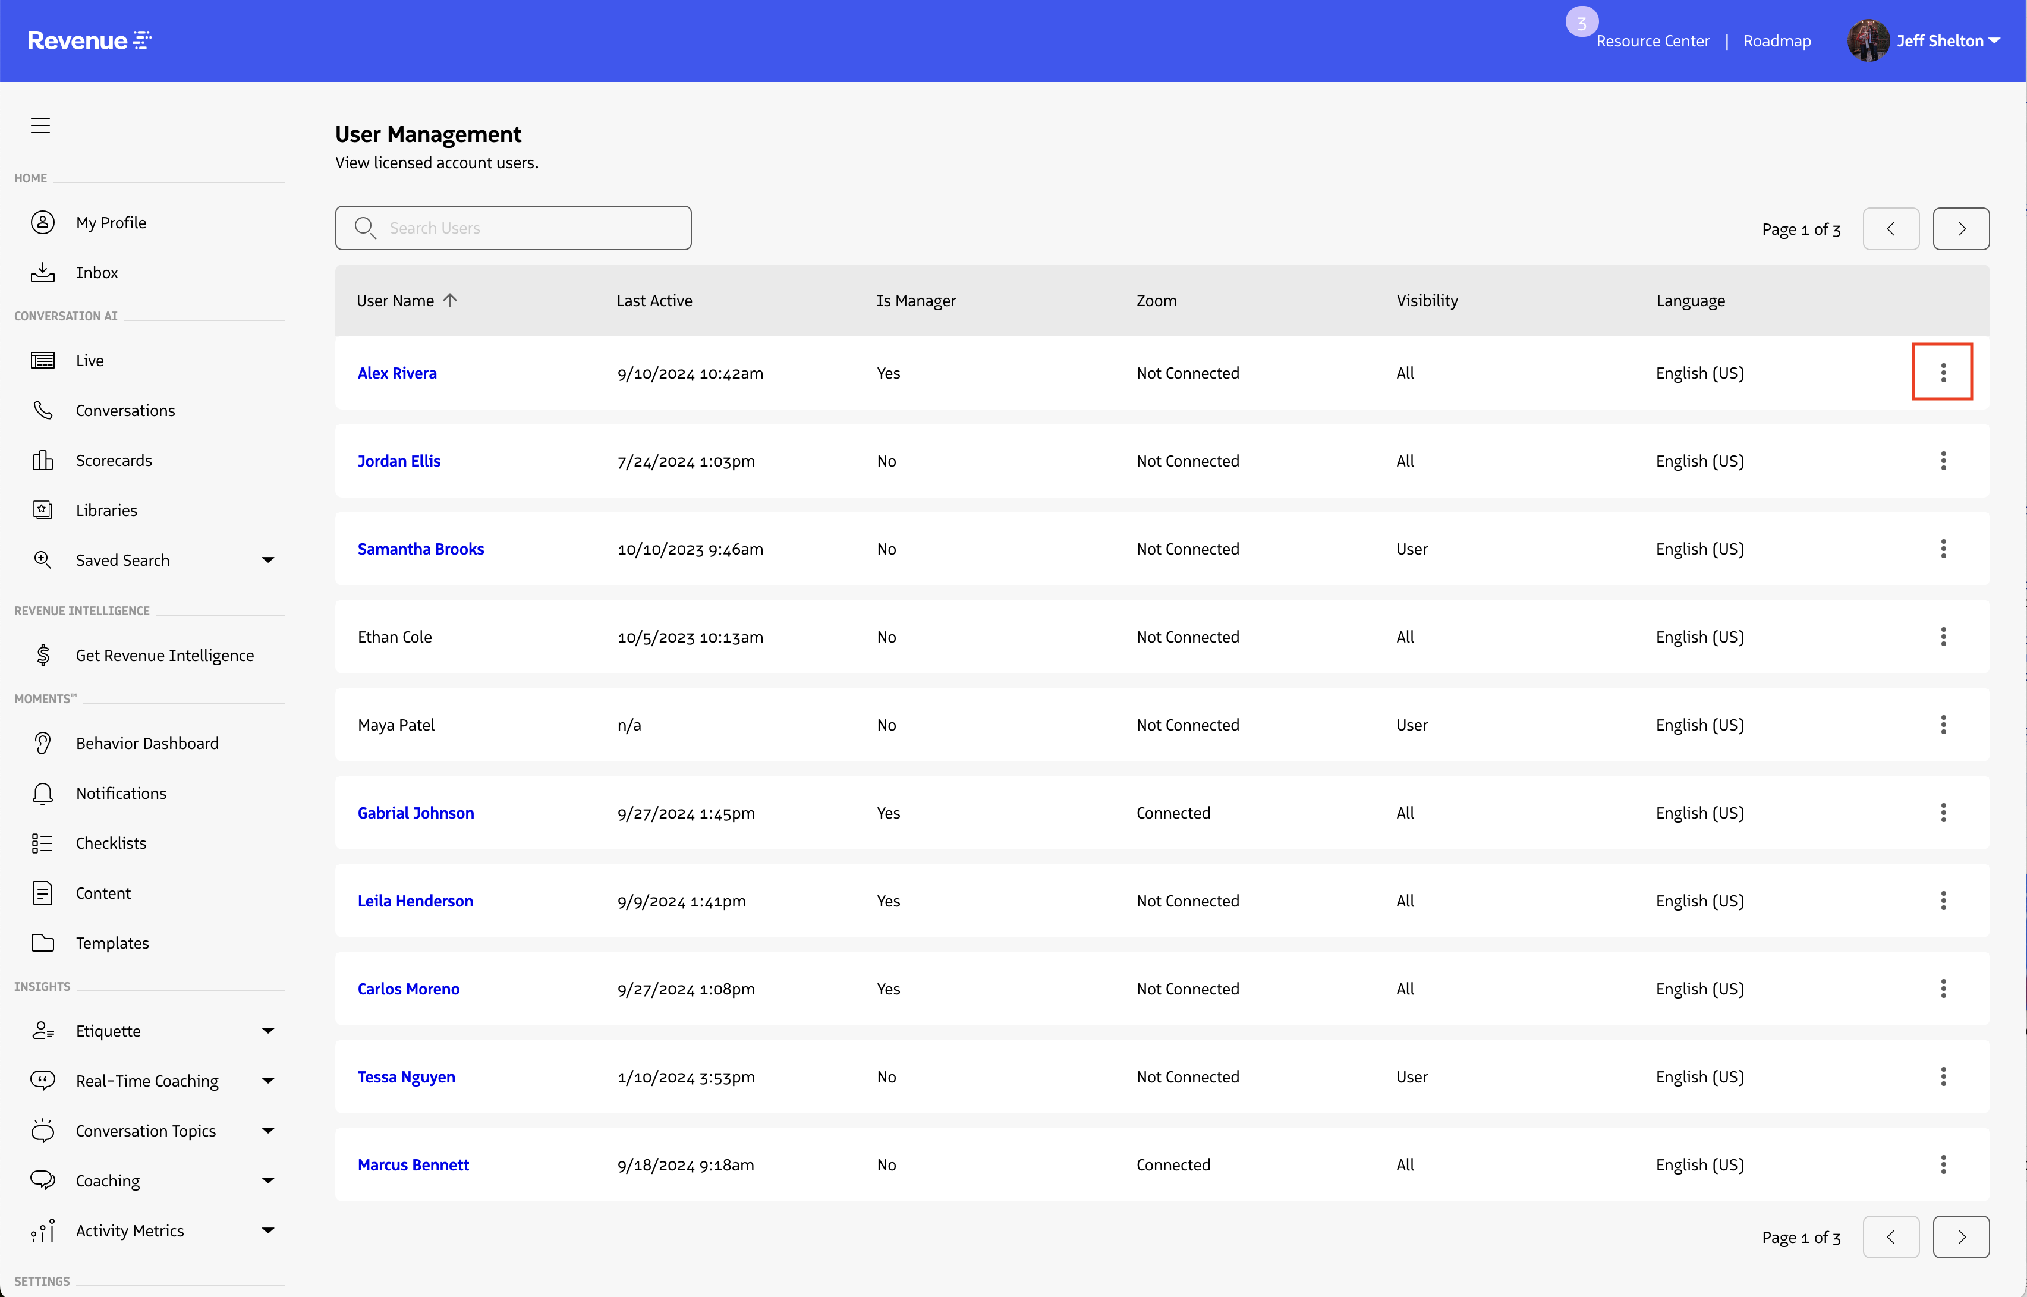This screenshot has width=2027, height=1297.
Task: Click the Roadmap link in header
Action: [x=1776, y=40]
